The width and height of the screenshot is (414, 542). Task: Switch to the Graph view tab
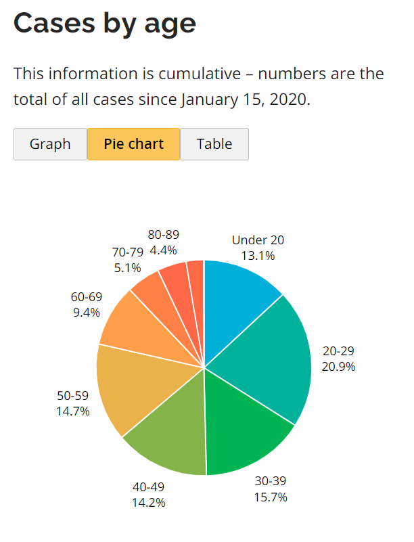coord(50,144)
